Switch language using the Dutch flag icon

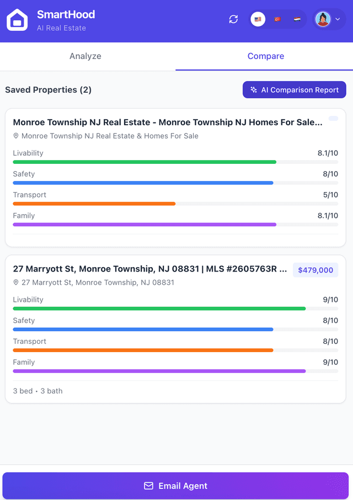(296, 18)
